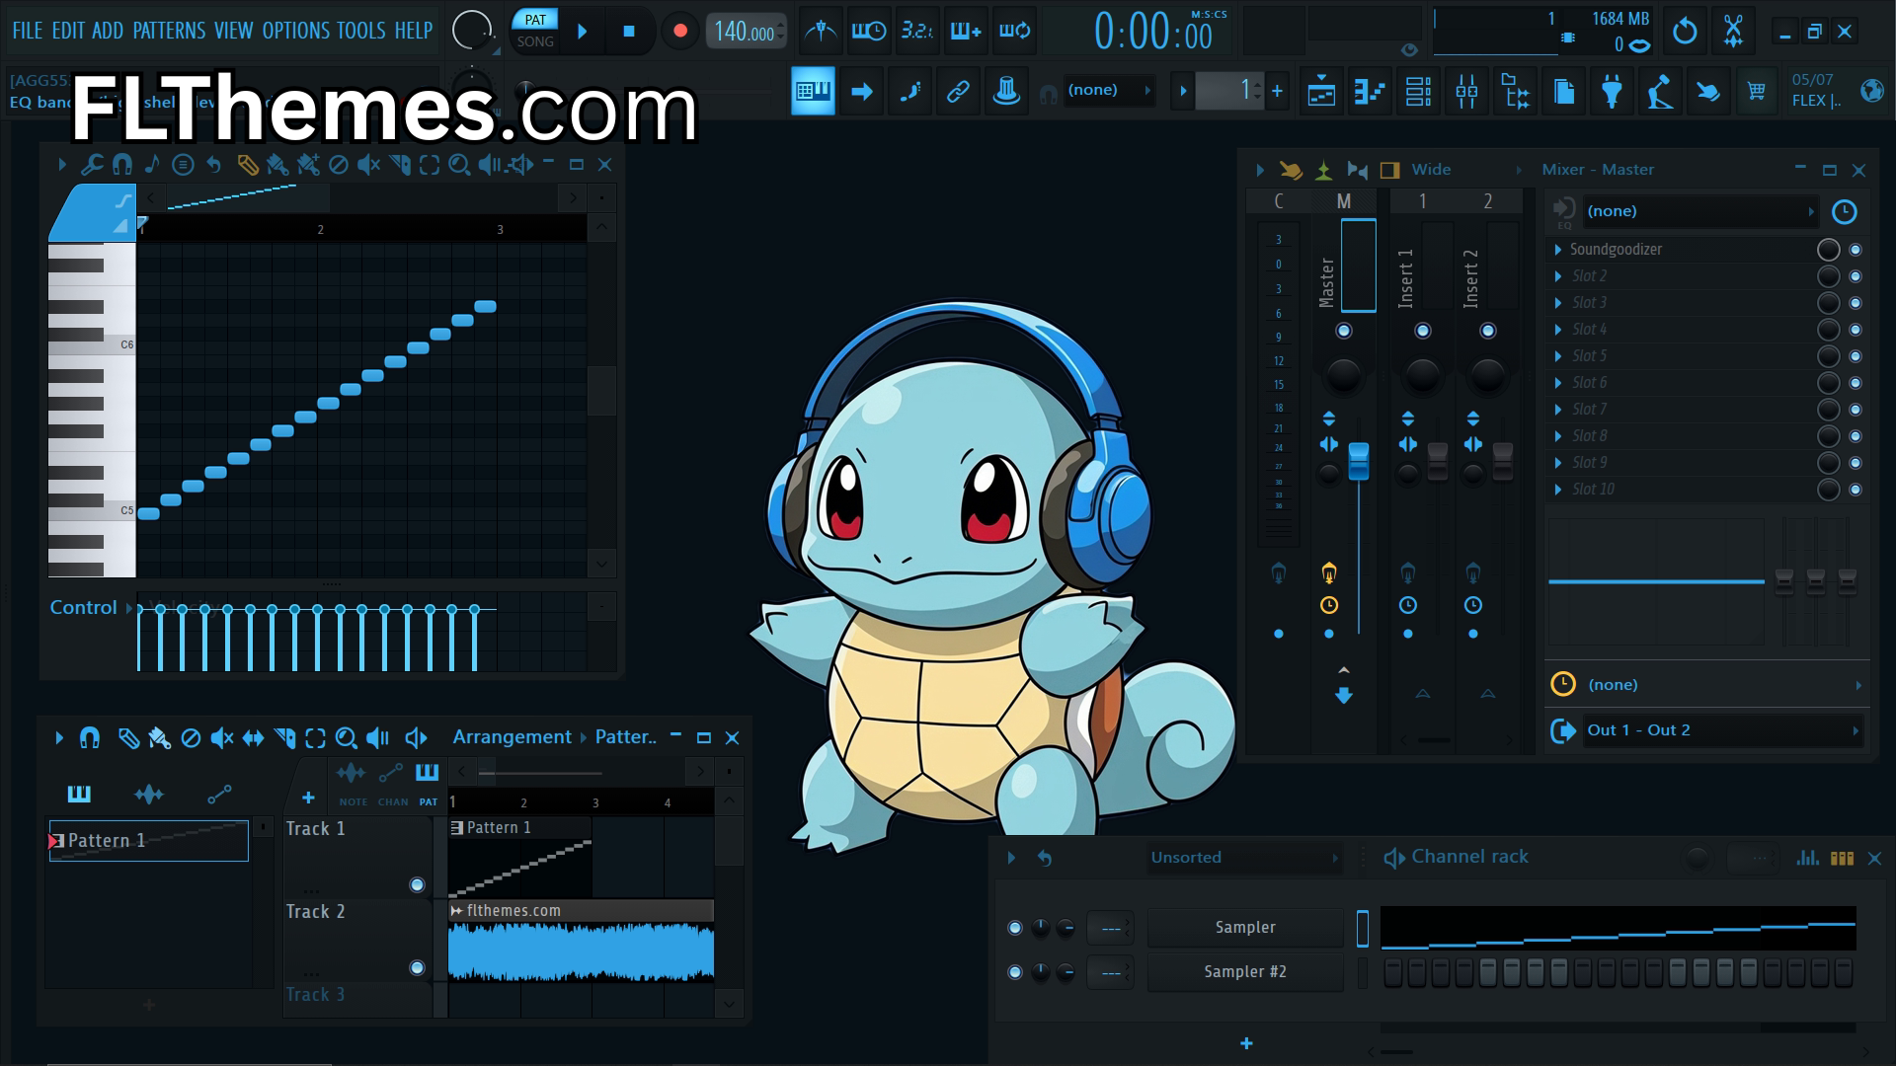Click the Stop button in transport
The image size is (1896, 1066).
coord(629,32)
